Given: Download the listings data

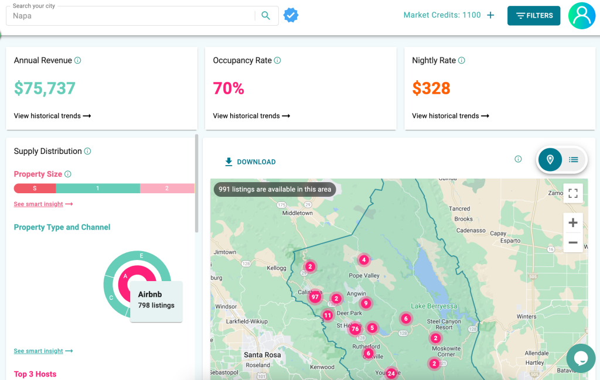Looking at the screenshot, I should point(250,162).
